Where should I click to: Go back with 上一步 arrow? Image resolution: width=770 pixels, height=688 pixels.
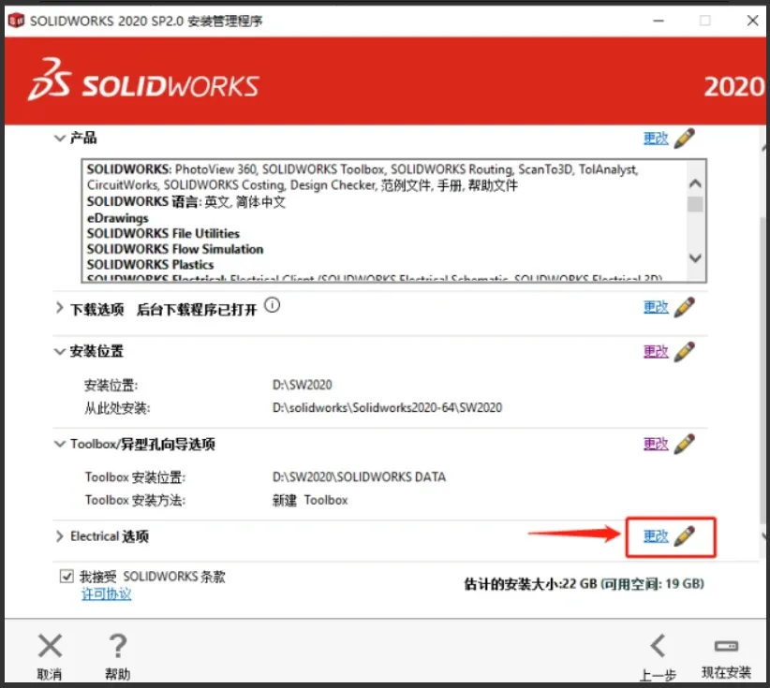coord(658,646)
